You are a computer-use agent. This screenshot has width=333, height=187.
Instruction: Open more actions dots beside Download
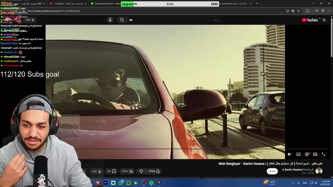pyautogui.click(x=84, y=171)
